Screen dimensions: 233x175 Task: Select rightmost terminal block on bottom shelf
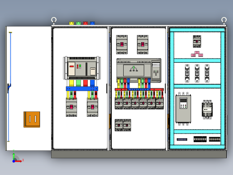[x=215, y=139]
